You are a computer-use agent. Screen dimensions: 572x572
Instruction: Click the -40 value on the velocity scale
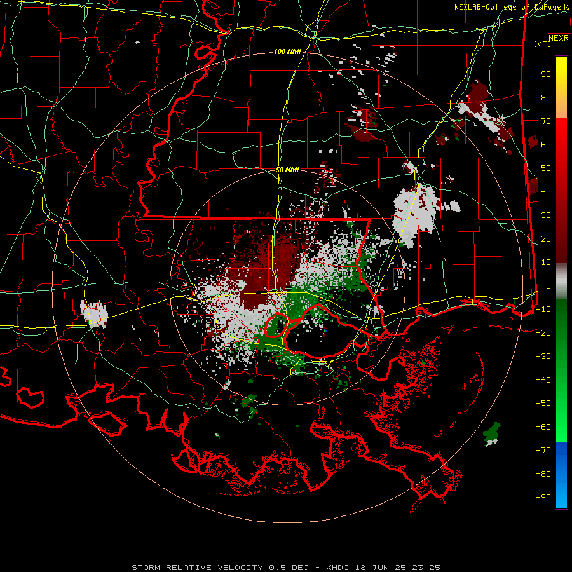tap(543, 380)
